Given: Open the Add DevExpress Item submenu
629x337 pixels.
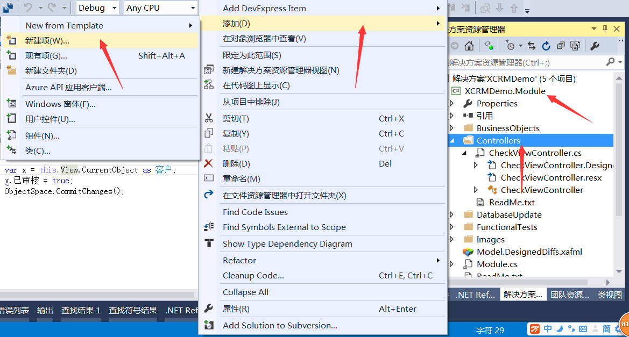Looking at the screenshot, I should 323,8.
